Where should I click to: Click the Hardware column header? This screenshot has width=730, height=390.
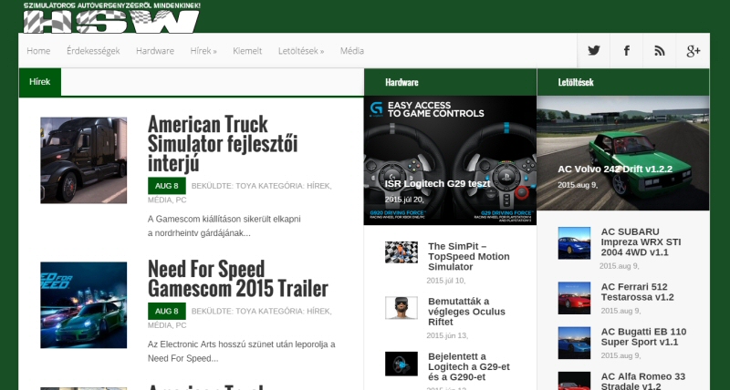(x=401, y=82)
